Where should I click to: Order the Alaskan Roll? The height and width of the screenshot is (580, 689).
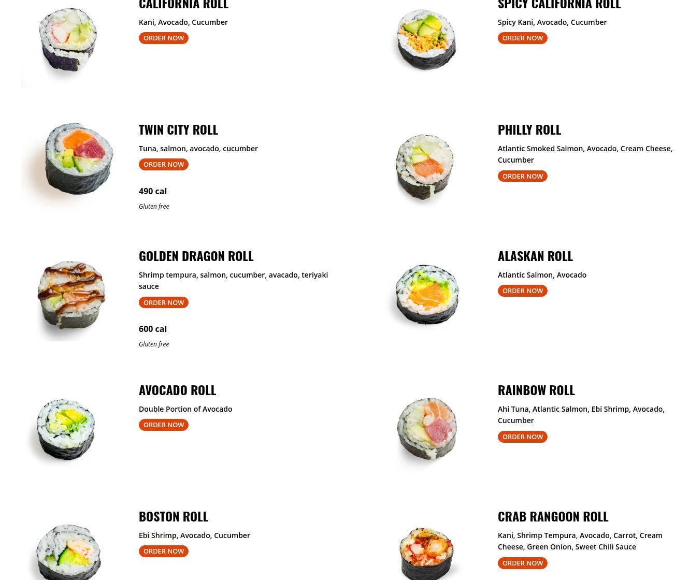522,291
